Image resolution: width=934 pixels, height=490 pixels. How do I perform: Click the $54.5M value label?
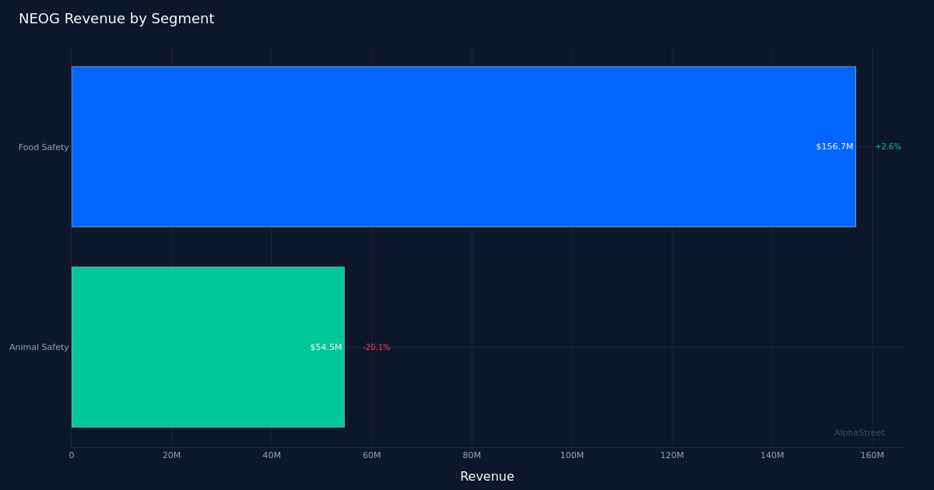coord(325,347)
